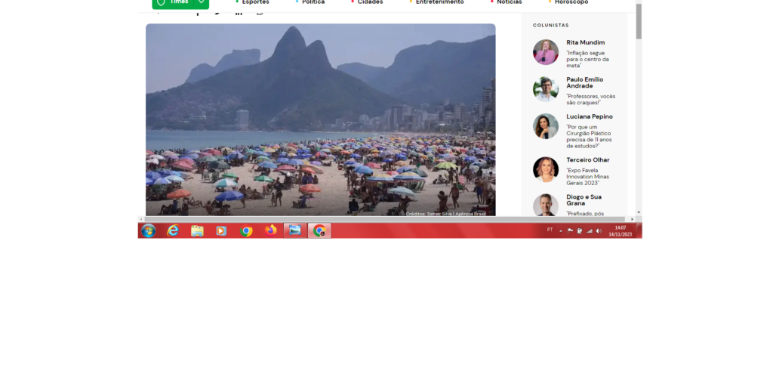Open Rita Mundim's avatar photo
773x368 pixels.
[546, 52]
